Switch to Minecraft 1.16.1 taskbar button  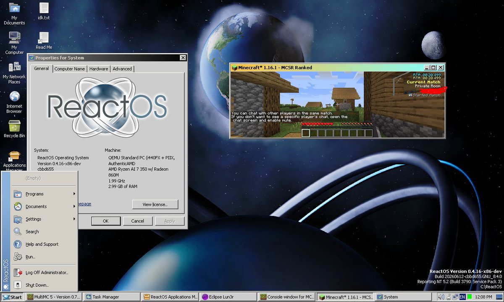pyautogui.click(x=344, y=297)
